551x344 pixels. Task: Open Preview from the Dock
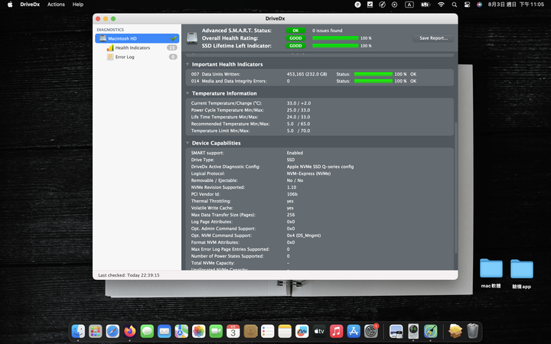pos(396,331)
